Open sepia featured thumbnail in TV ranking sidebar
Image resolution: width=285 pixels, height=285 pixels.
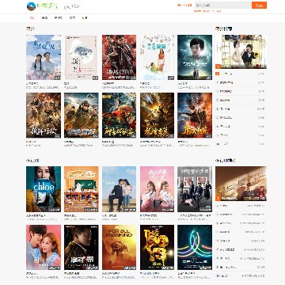(241, 184)
